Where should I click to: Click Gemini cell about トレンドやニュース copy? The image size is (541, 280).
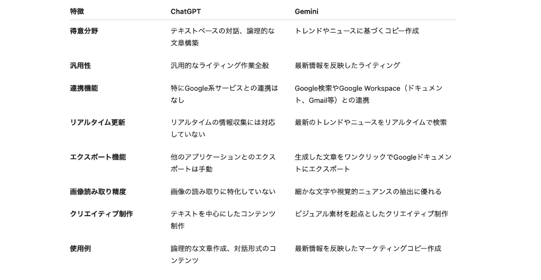click(x=357, y=31)
